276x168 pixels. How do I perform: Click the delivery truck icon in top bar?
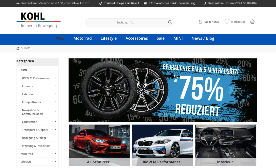pos(18,3)
